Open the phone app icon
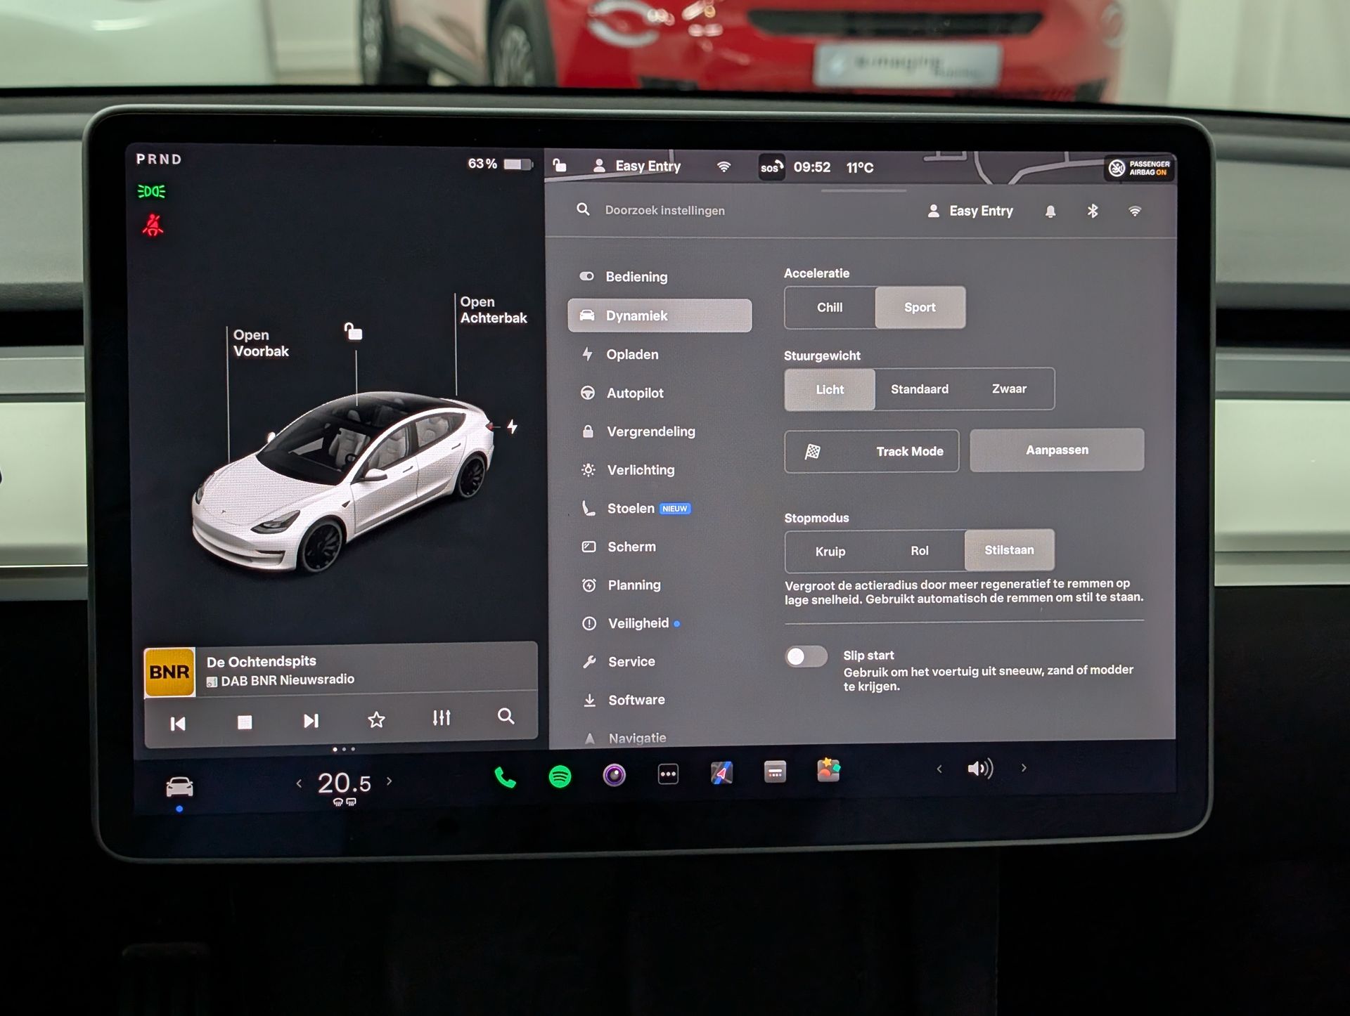 point(505,777)
